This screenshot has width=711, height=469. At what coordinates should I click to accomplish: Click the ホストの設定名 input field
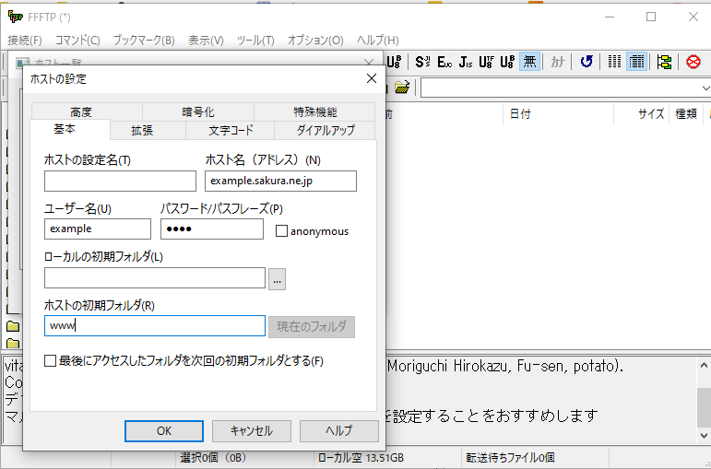click(120, 182)
